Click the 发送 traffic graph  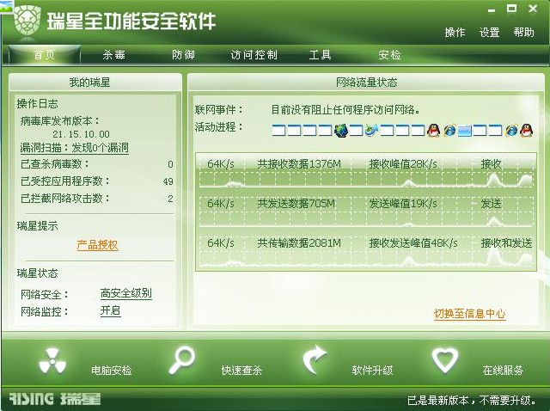click(x=366, y=211)
